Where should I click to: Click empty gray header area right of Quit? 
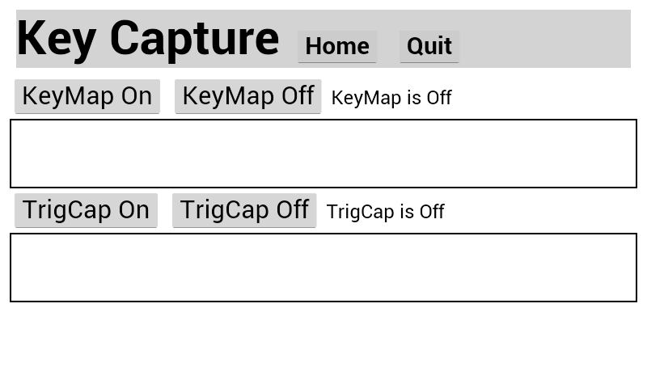click(x=546, y=39)
